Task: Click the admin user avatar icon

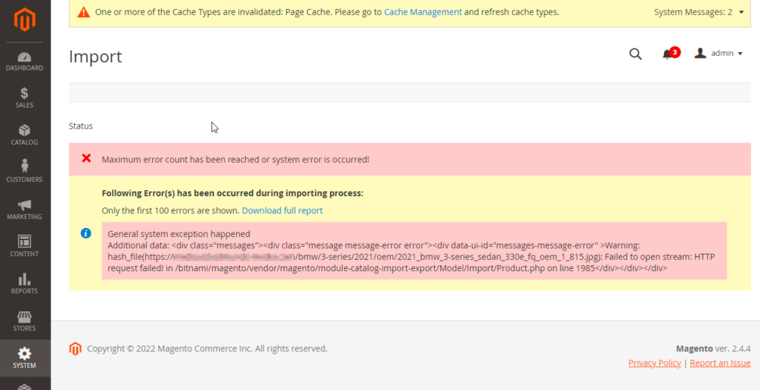Action: pyautogui.click(x=700, y=53)
